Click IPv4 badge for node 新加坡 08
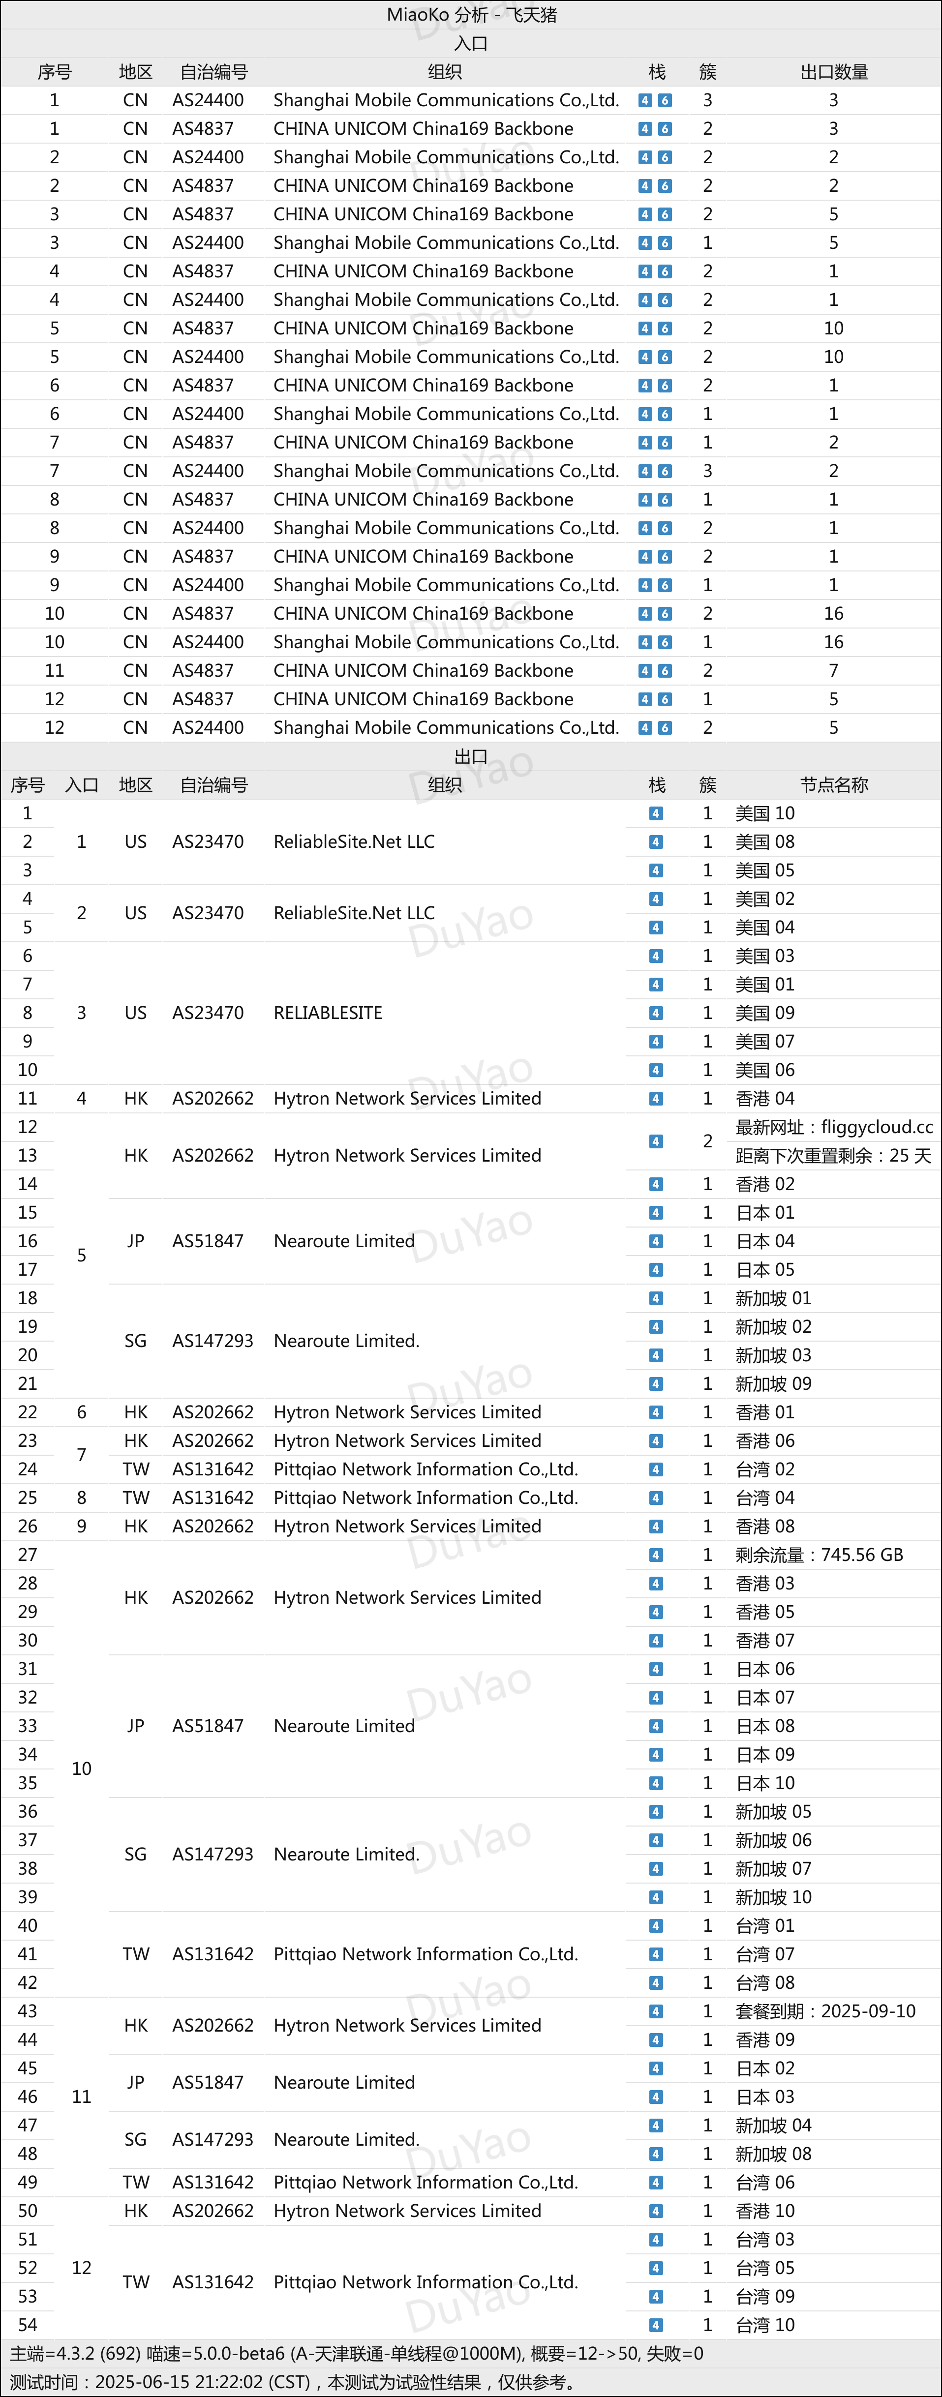942x2397 pixels. click(656, 2154)
